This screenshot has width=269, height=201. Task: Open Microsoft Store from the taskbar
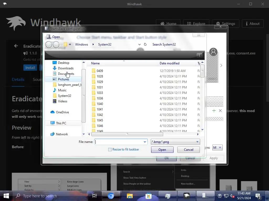pos(149,196)
